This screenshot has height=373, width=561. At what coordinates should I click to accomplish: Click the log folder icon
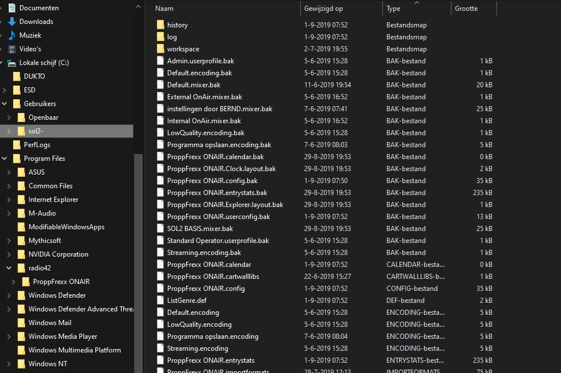coord(160,37)
